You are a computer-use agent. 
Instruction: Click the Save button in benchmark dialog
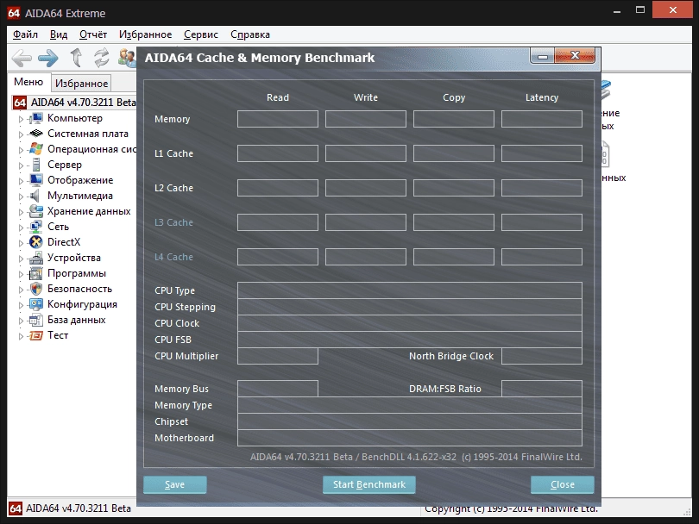click(174, 484)
